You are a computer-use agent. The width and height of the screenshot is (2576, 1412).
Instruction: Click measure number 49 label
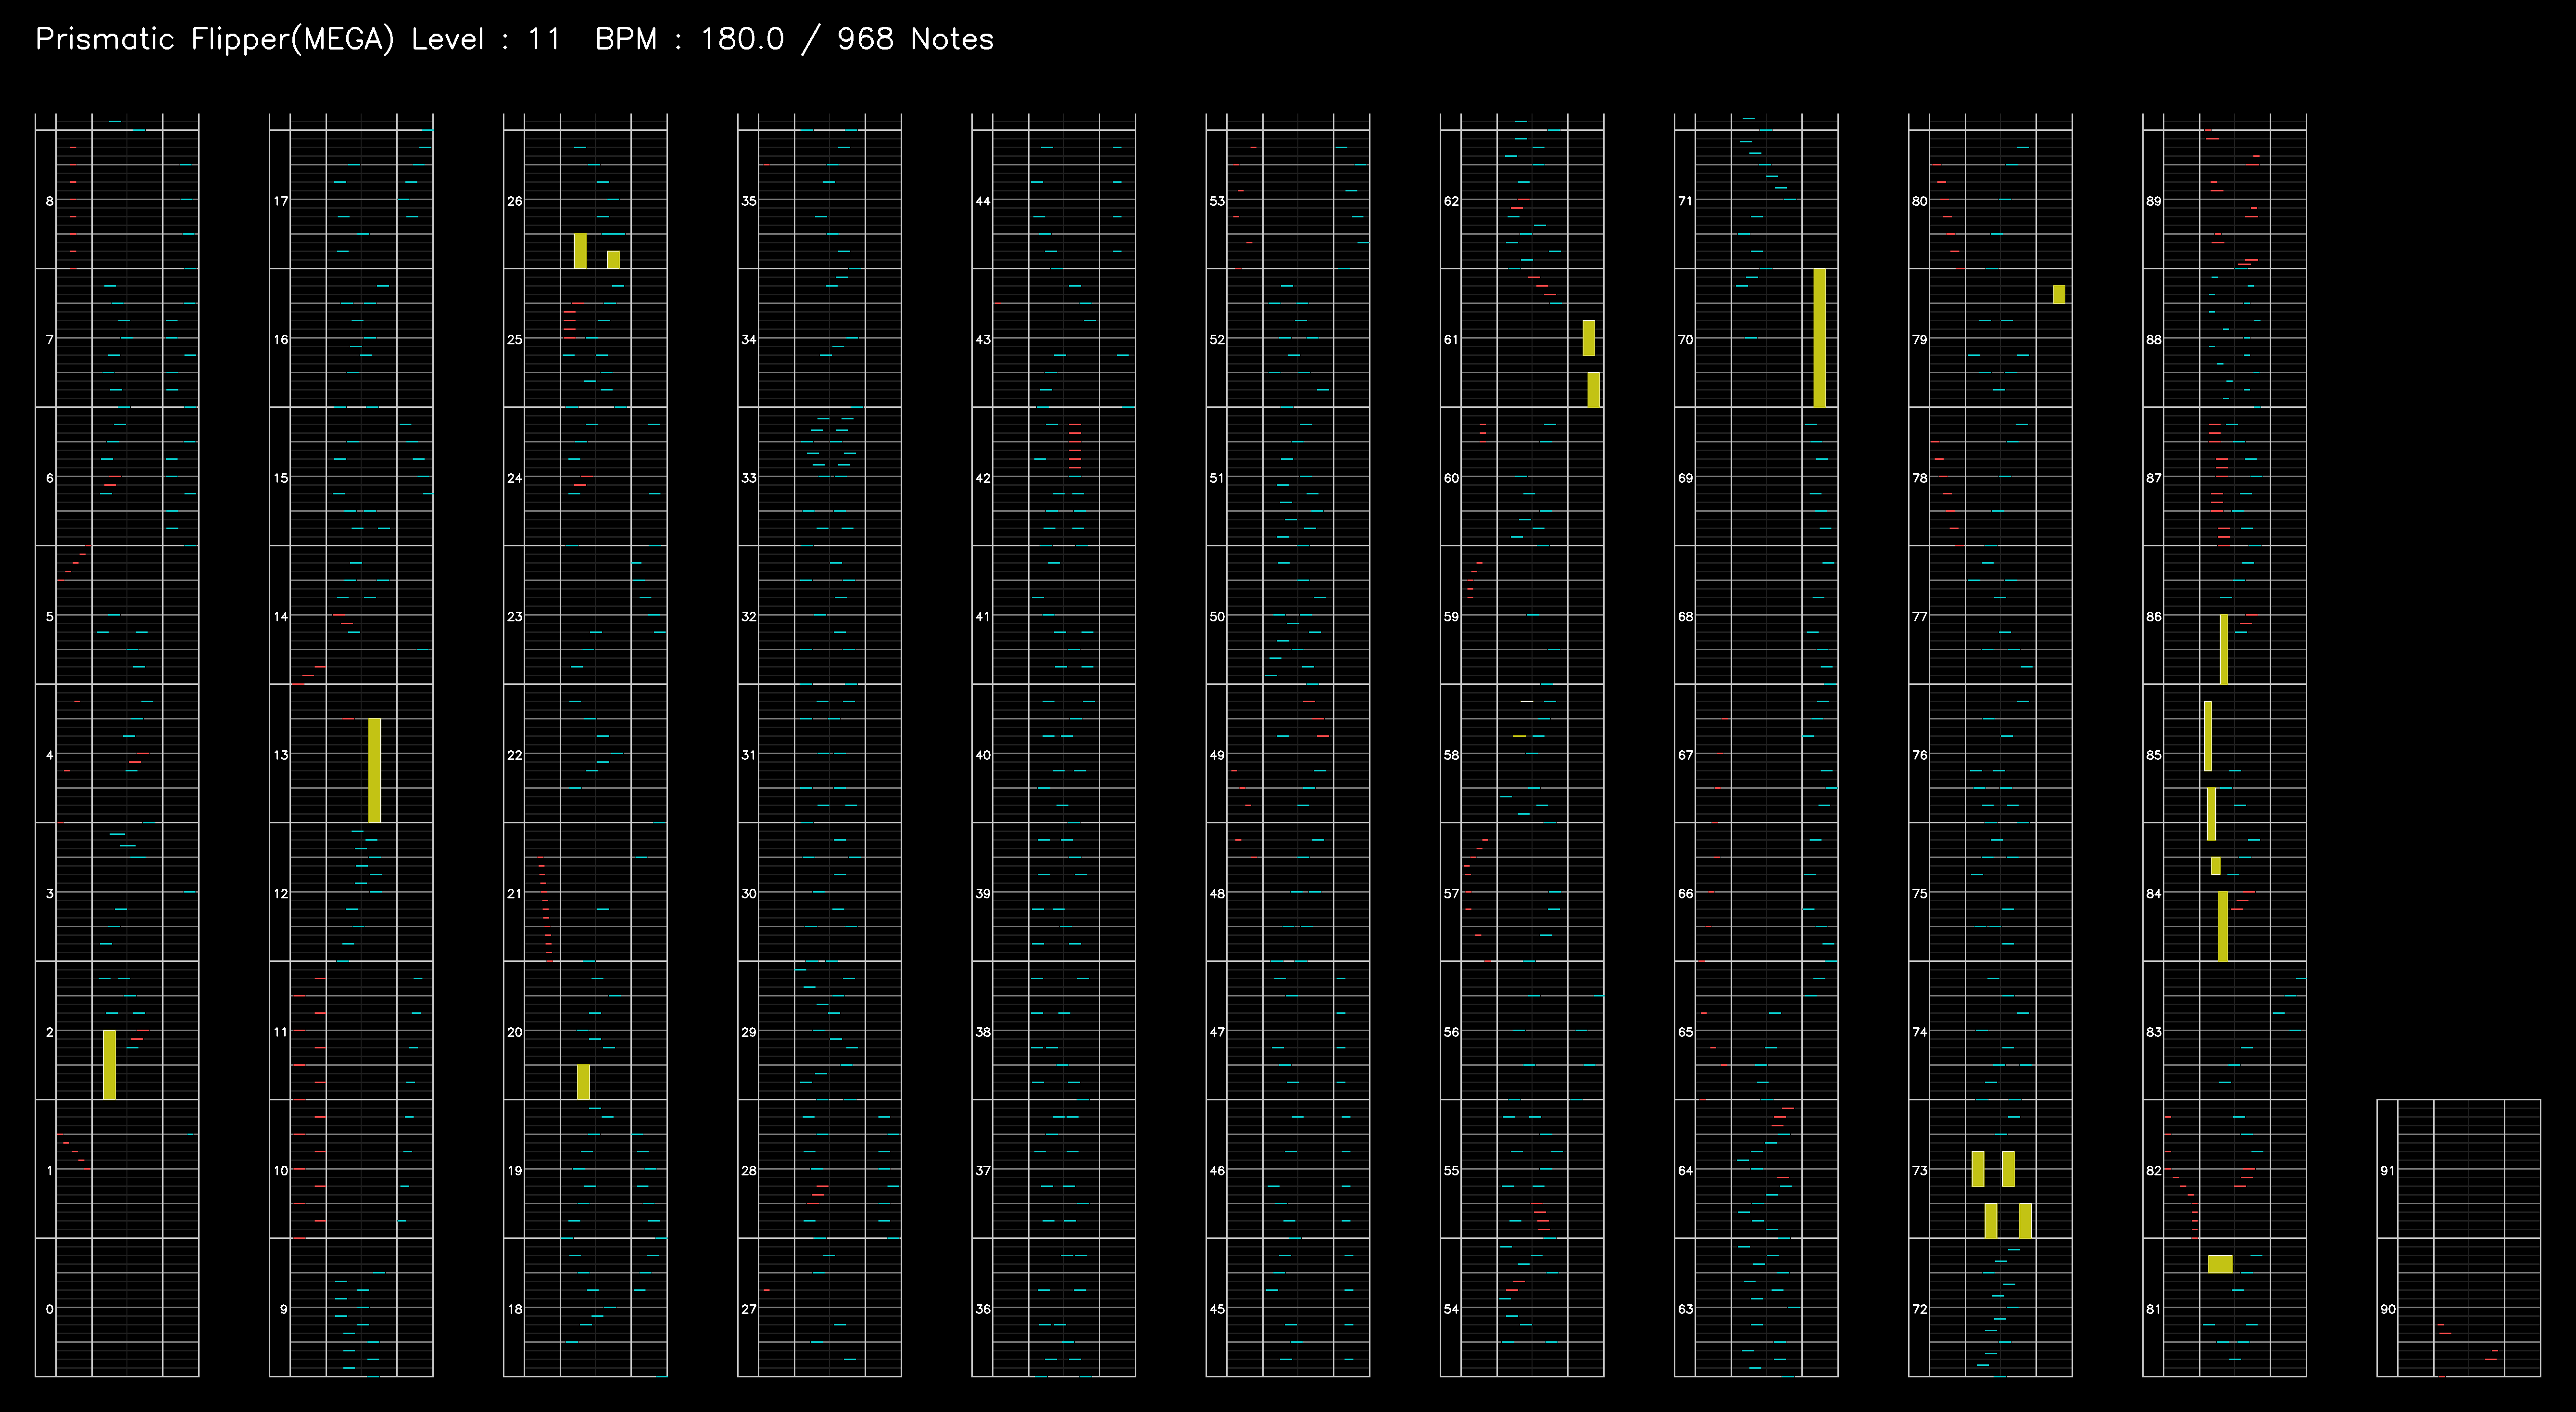pos(1217,755)
